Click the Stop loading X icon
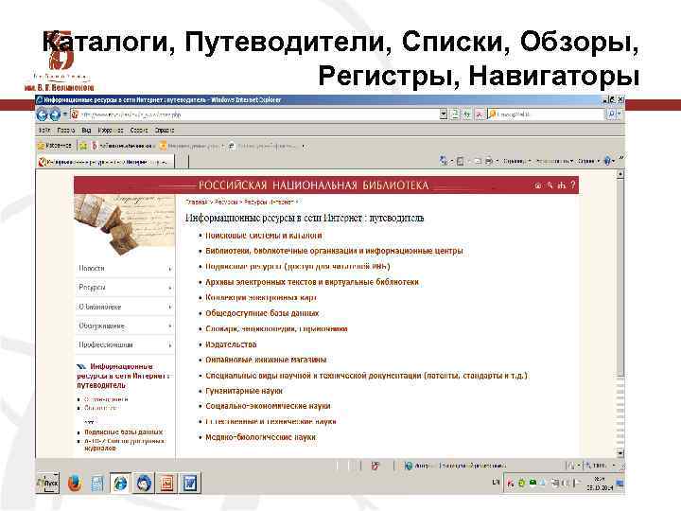This screenshot has height=511, width=681. click(479, 115)
